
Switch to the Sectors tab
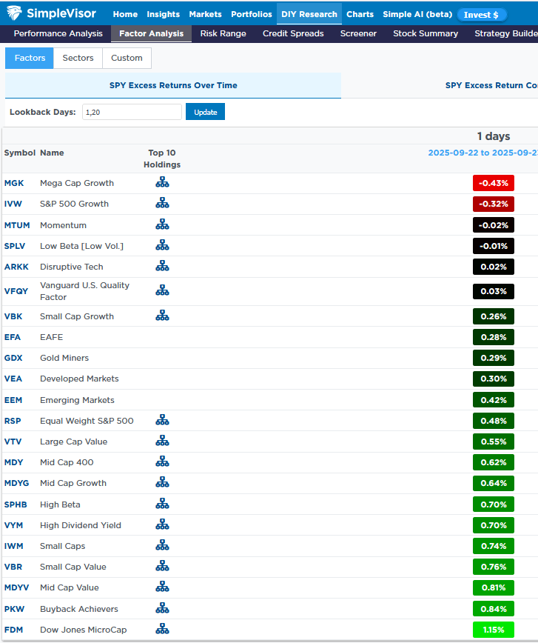[78, 58]
